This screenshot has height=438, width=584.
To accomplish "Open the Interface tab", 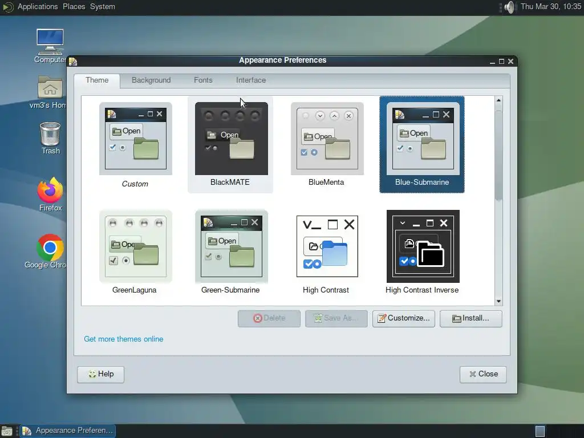I will 251,80.
